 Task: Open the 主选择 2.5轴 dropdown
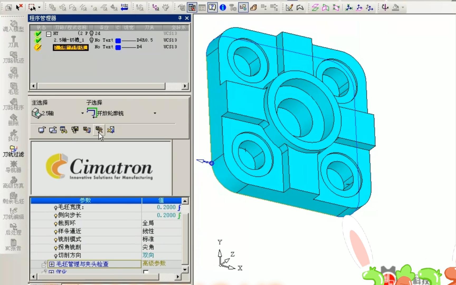click(x=82, y=113)
